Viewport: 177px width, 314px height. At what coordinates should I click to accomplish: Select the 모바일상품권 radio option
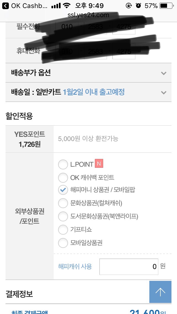coord(63,243)
